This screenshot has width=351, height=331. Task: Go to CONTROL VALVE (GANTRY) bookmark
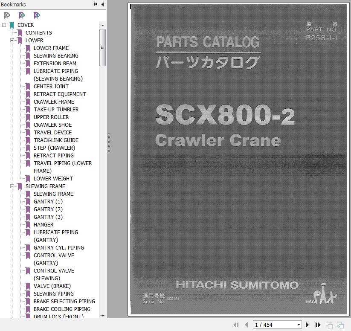click(x=54, y=259)
